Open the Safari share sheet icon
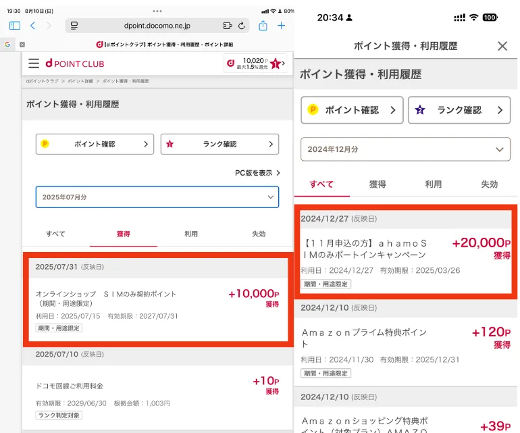The height and width of the screenshot is (433, 520). 263,25
